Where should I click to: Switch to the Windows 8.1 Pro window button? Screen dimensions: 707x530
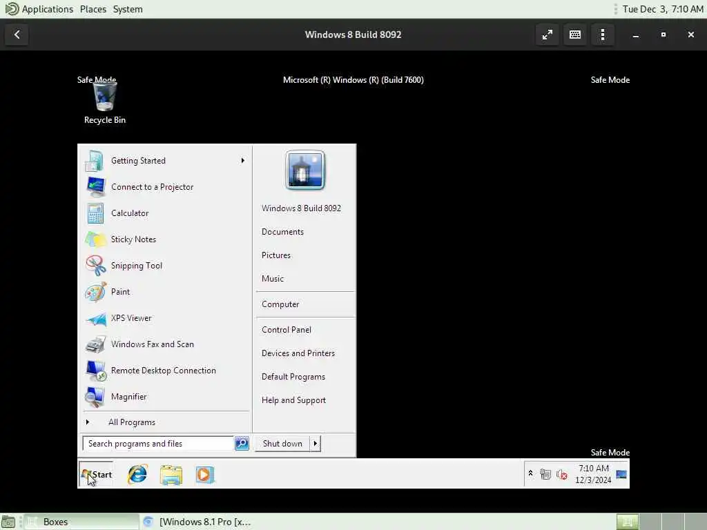click(197, 522)
